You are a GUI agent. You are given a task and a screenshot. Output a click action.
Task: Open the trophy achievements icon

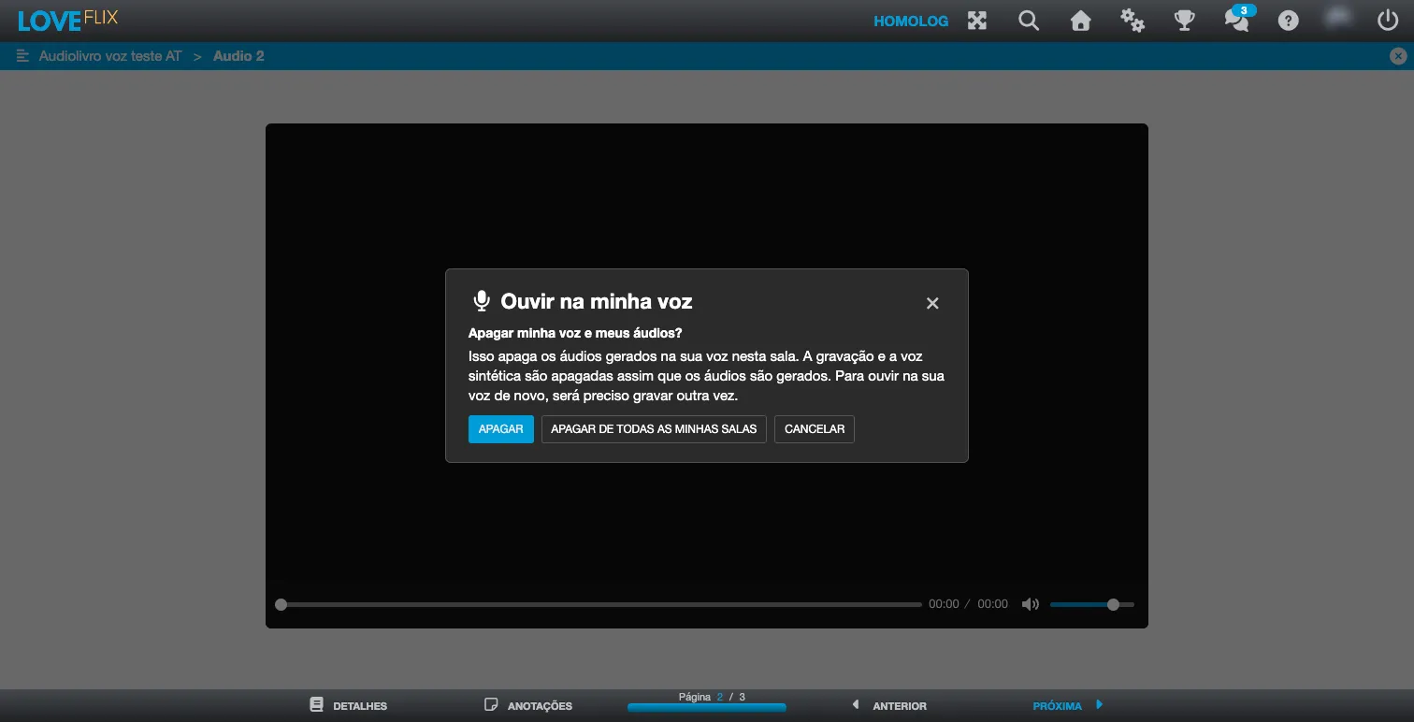pyautogui.click(x=1185, y=21)
